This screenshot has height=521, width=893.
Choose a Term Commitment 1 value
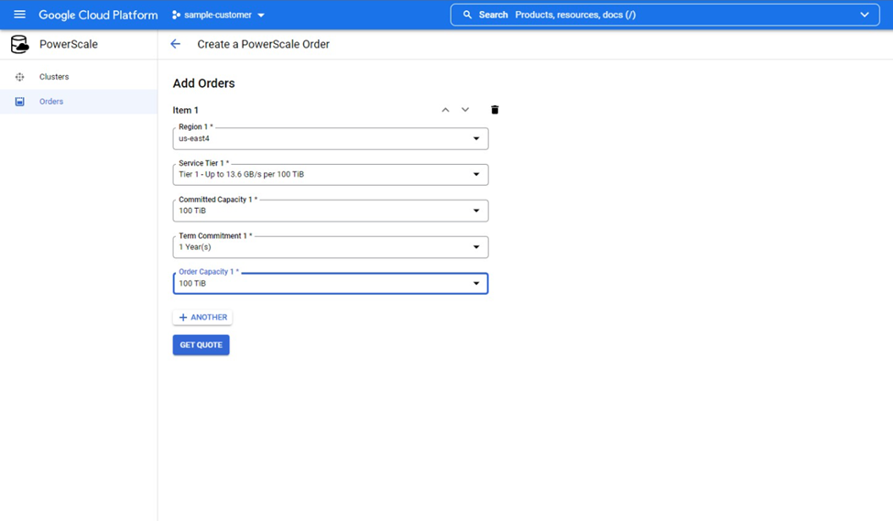tap(330, 247)
